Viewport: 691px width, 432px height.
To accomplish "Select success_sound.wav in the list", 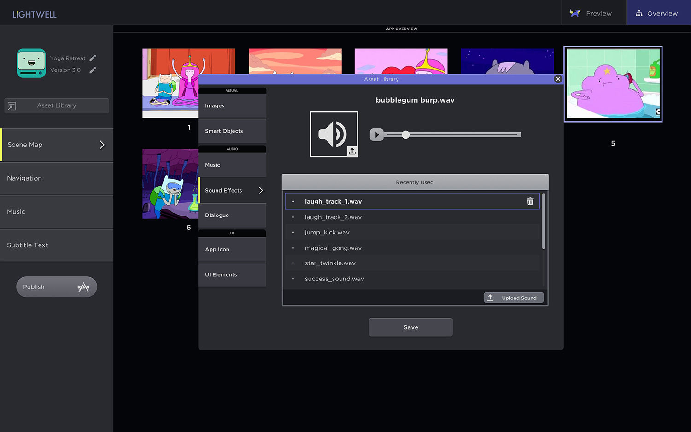I will 412,279.
